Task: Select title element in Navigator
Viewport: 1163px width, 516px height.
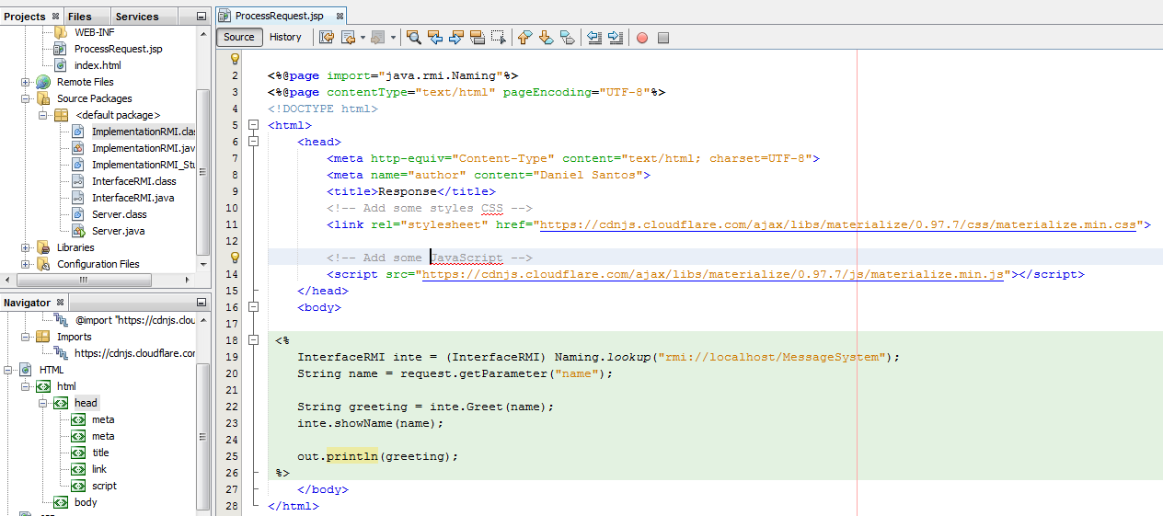Action: click(x=100, y=453)
